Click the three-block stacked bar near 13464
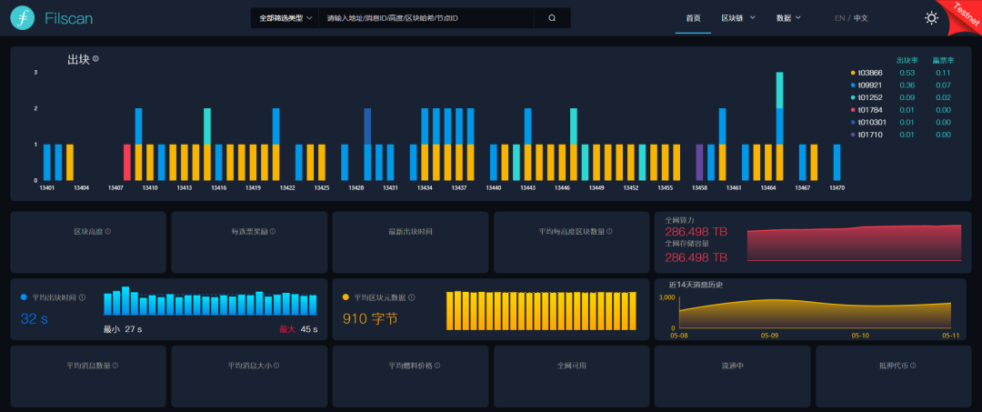Viewport: 982px width, 412px height. click(780, 126)
